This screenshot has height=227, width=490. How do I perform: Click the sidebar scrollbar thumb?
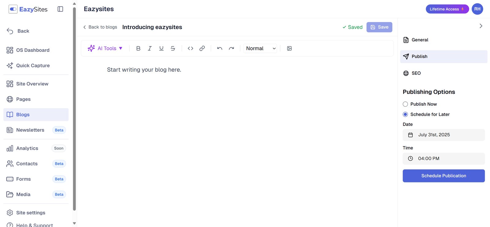click(x=74, y=109)
